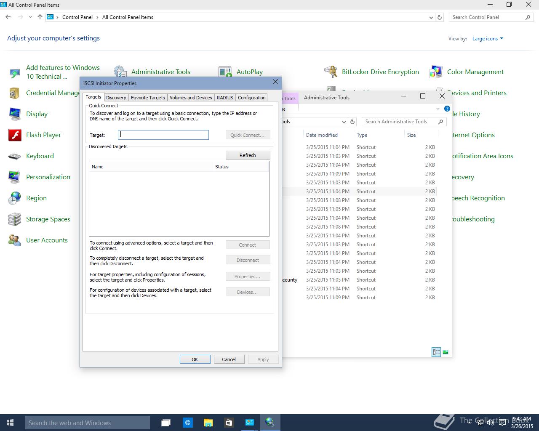Open the Speech Recognition item
Viewport: 539px width, 431px height.
(x=478, y=198)
